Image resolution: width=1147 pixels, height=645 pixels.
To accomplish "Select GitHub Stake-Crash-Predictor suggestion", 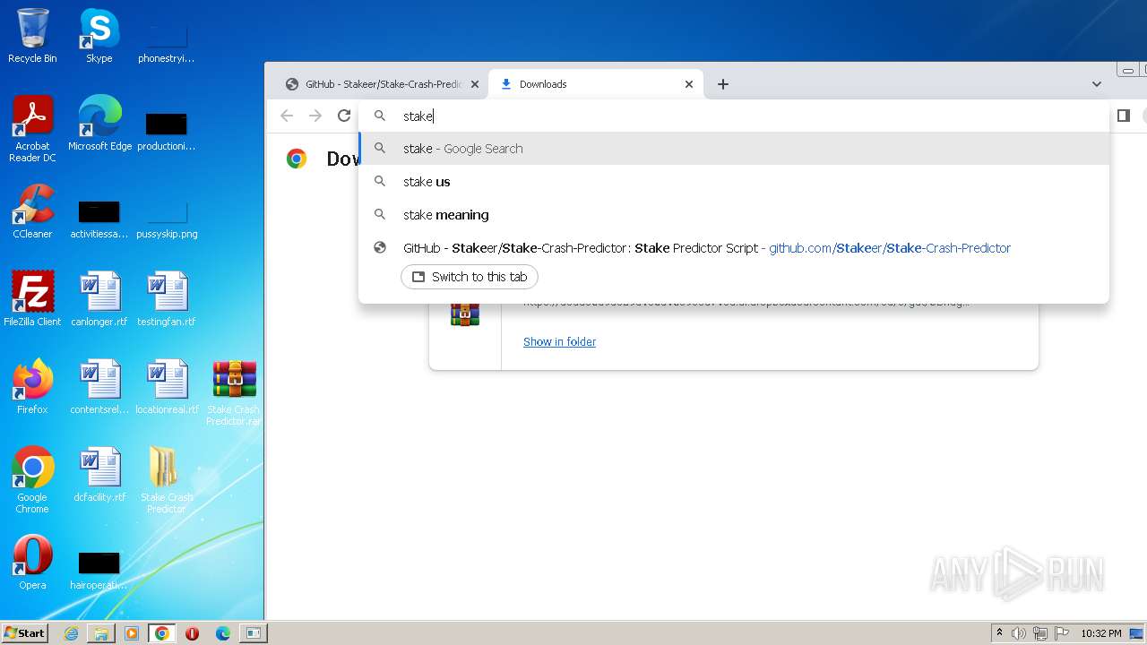I will pyautogui.click(x=734, y=248).
